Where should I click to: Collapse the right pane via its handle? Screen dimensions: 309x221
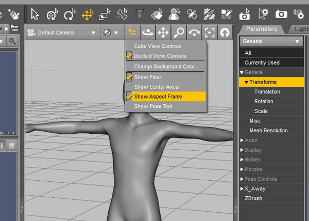point(236,209)
